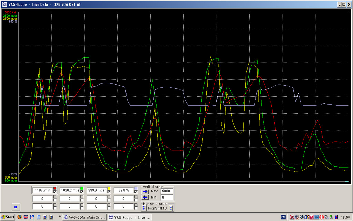Open the Windows Start menu
The image size is (353, 221).
coord(8,217)
